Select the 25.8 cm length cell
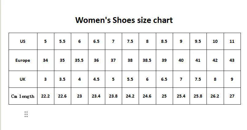Screen dimensions: 247x130 click(198, 96)
